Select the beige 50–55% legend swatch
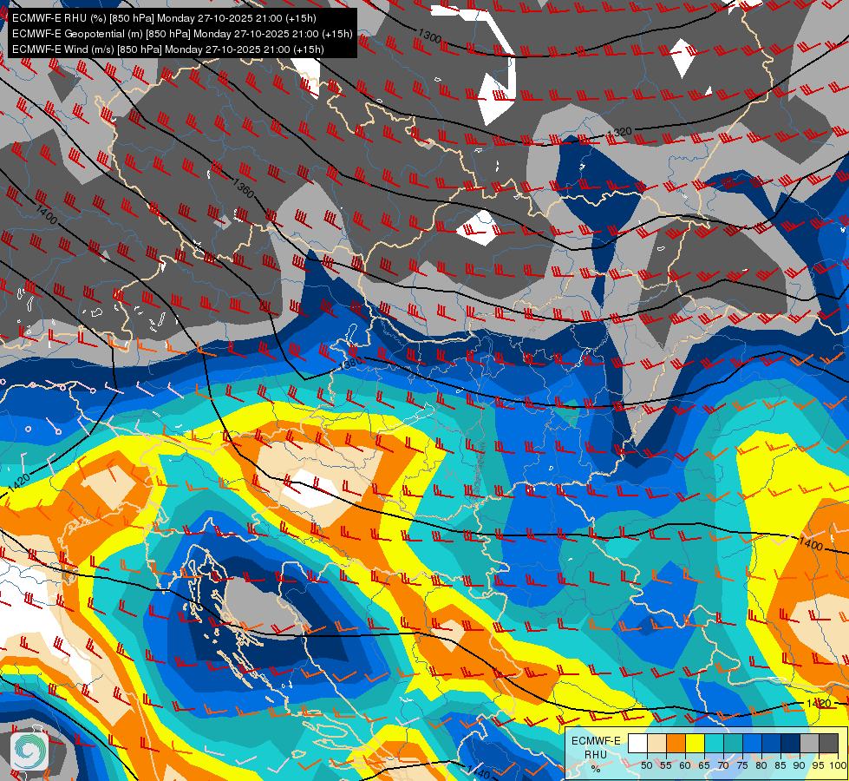 tap(656, 744)
